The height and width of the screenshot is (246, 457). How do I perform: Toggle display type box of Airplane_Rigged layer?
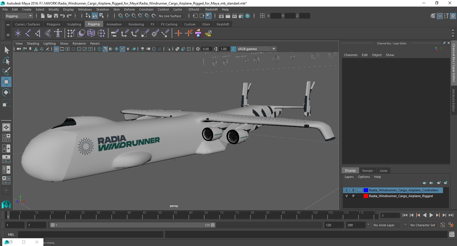360,196
